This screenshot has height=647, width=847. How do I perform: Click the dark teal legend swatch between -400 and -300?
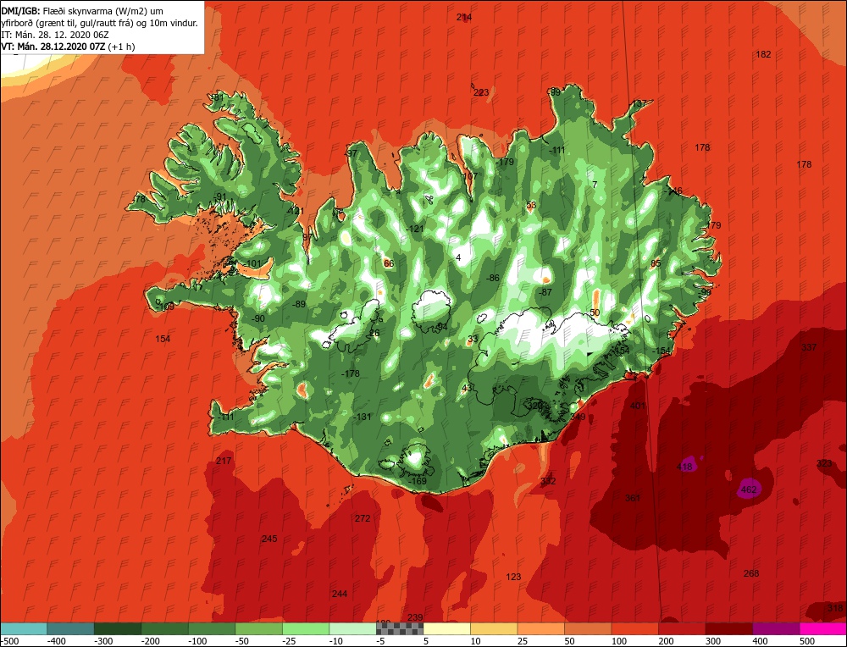[x=70, y=628]
